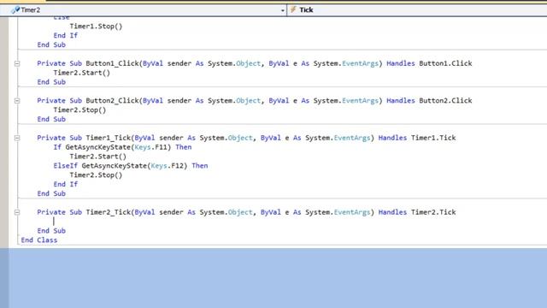Click the Button1_Click sub name
Viewport: 547px width, 308px height.
[112, 63]
